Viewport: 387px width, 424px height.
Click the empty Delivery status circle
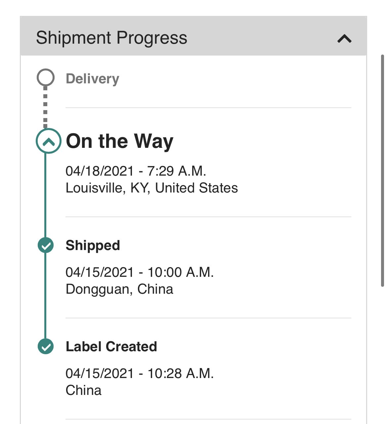[x=45, y=77]
